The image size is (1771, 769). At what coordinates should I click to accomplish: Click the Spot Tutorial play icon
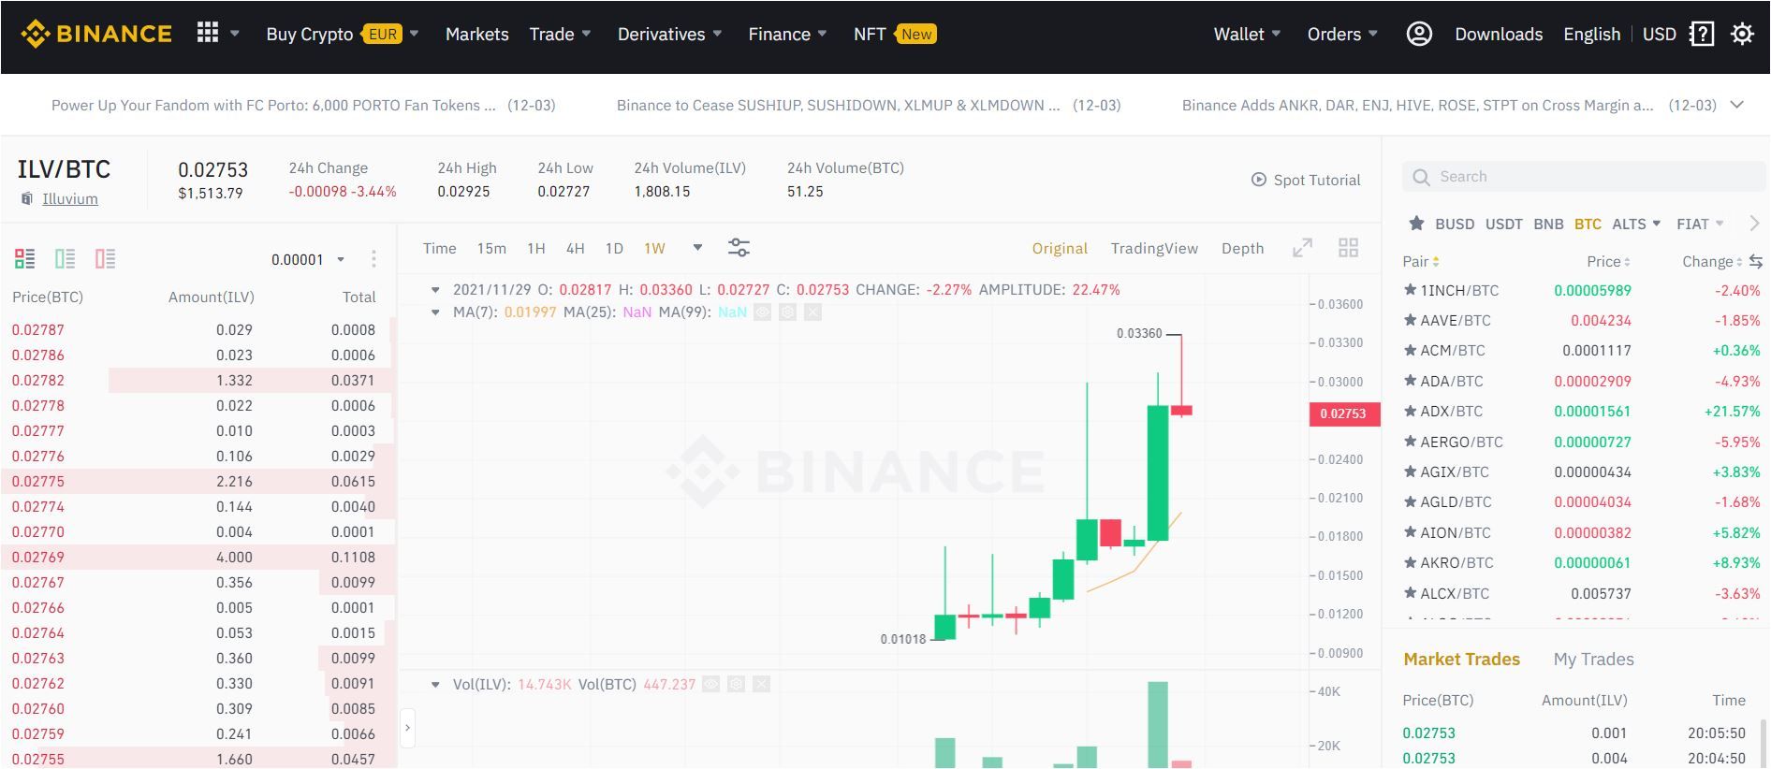[1259, 180]
